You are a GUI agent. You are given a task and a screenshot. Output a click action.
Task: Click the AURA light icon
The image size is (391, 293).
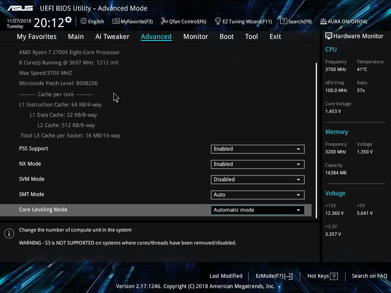pos(323,21)
